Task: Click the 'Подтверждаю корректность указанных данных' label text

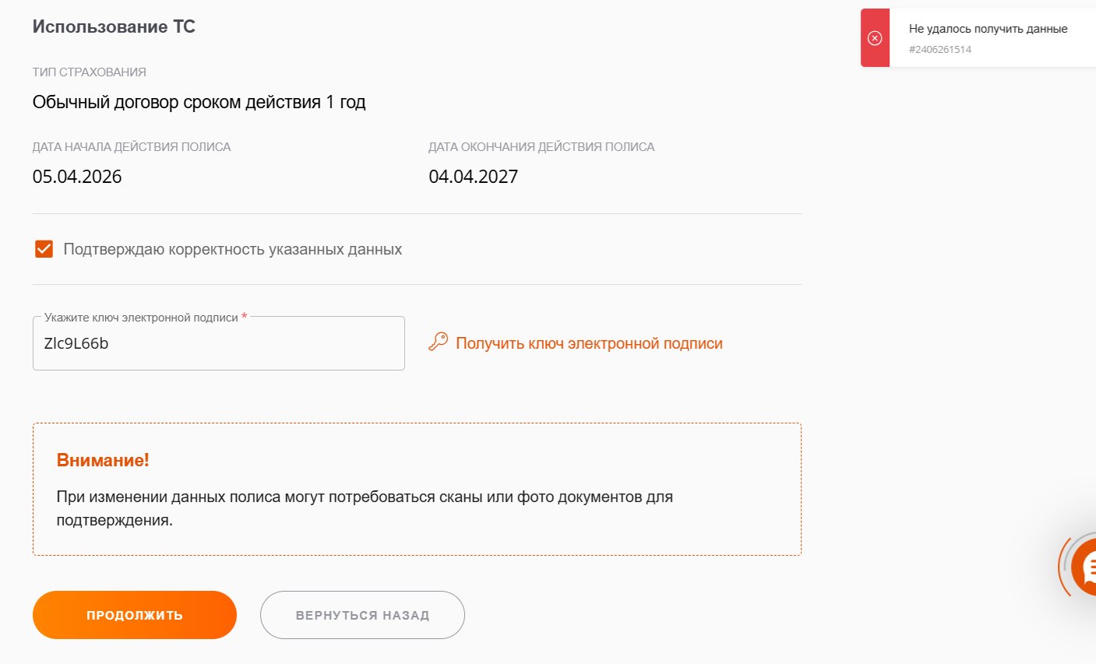Action: point(233,250)
